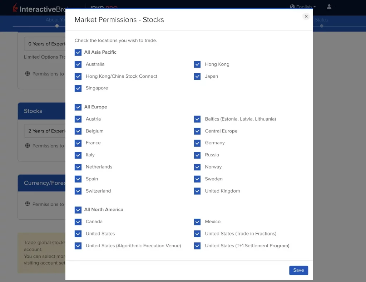Uncheck the Russia checkbox

pos(197,155)
